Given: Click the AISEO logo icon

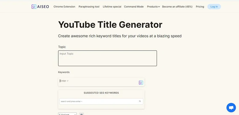Looking at the screenshot, I should tap(34, 6).
